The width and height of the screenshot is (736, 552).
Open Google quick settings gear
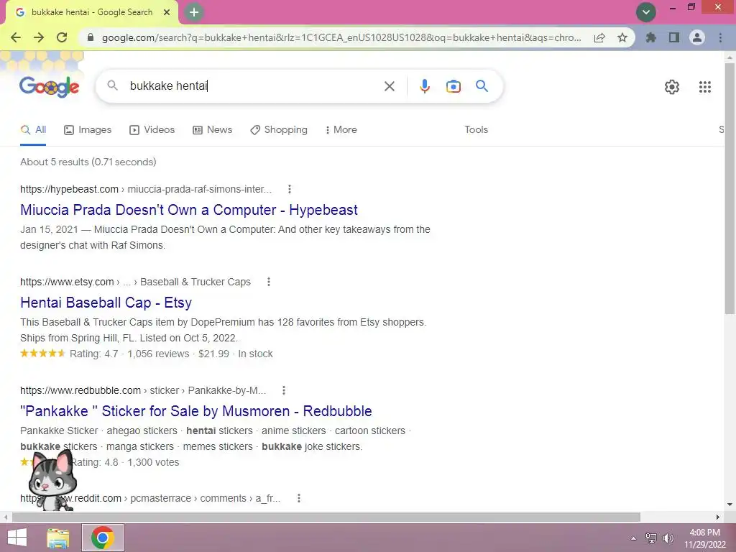[672, 87]
